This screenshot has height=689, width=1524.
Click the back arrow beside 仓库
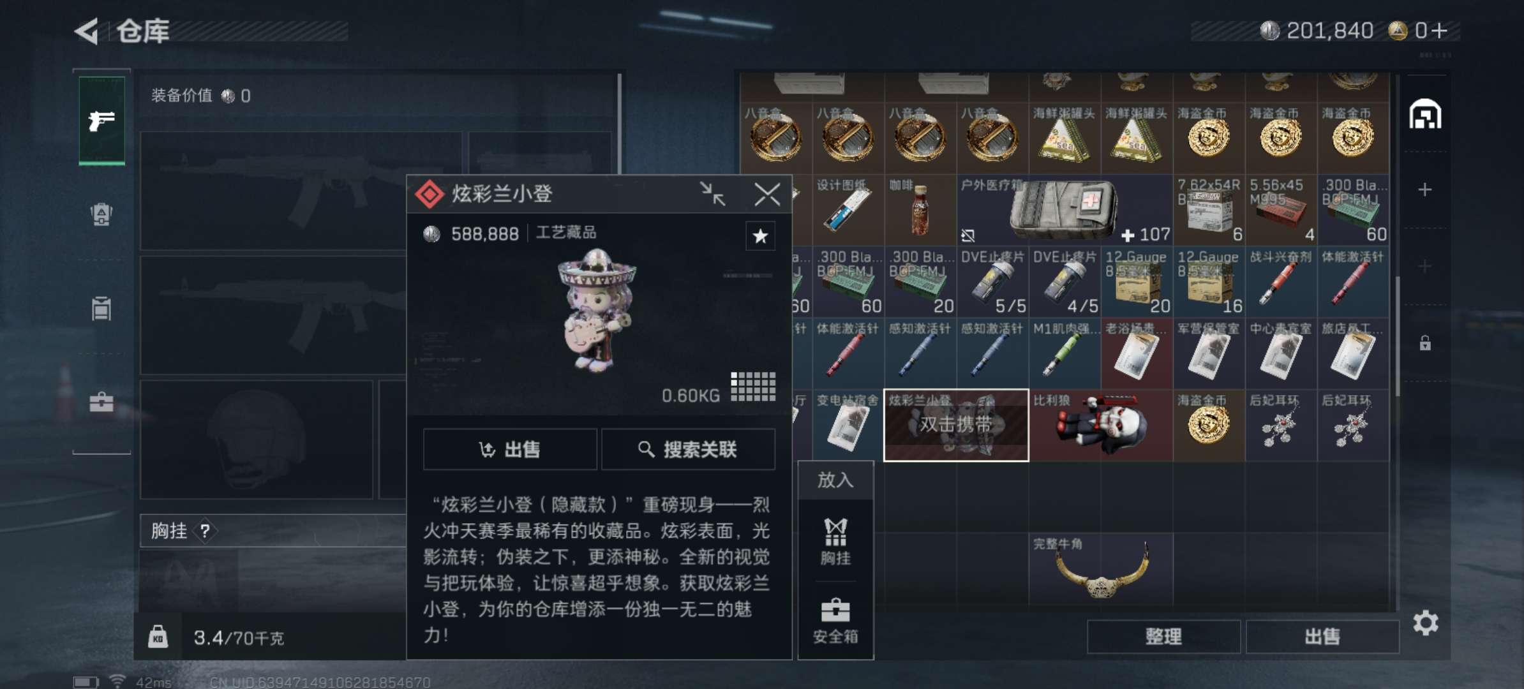pyautogui.click(x=87, y=31)
